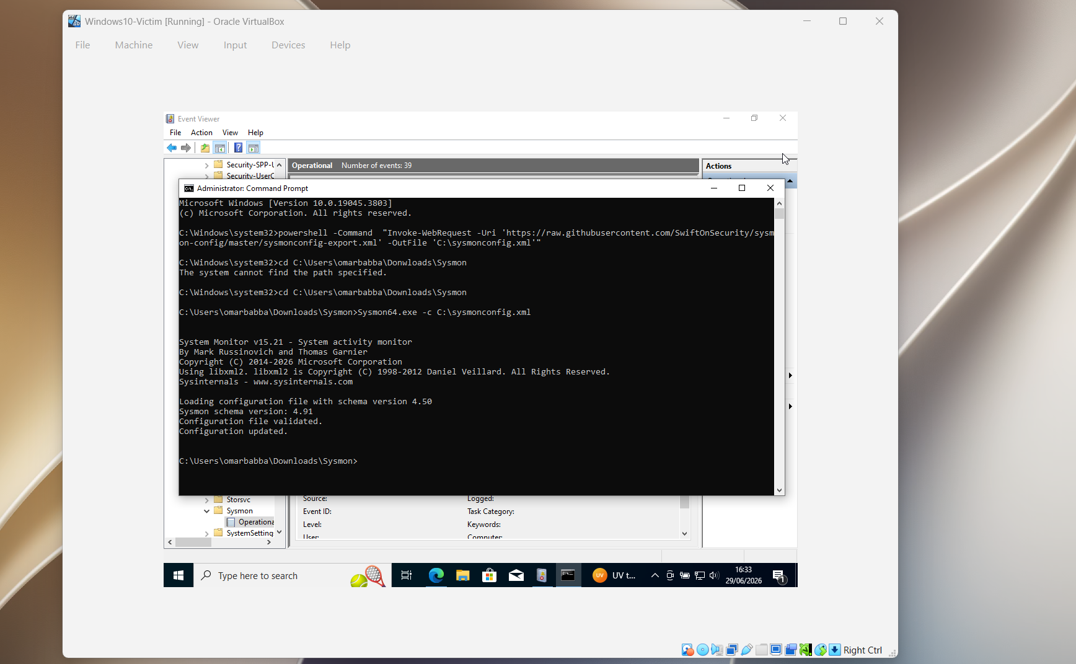Click the Up One Level folder icon
Viewport: 1076px width, 664px height.
point(205,148)
